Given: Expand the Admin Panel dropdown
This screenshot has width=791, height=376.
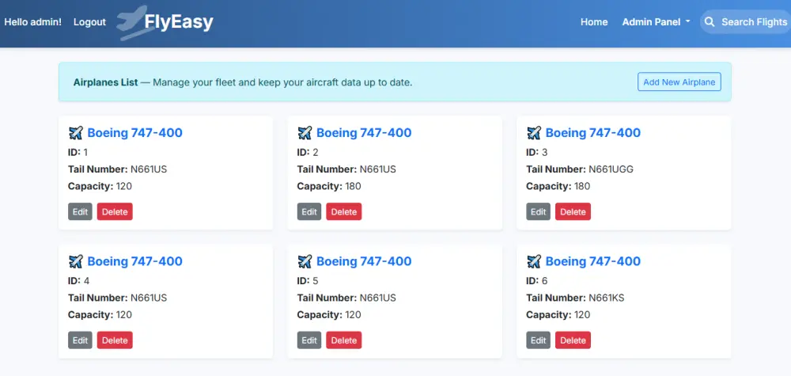Looking at the screenshot, I should [x=656, y=22].
